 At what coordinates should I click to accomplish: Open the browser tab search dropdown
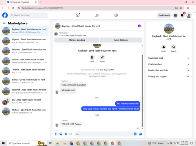pyautogui.click(x=3, y=2)
